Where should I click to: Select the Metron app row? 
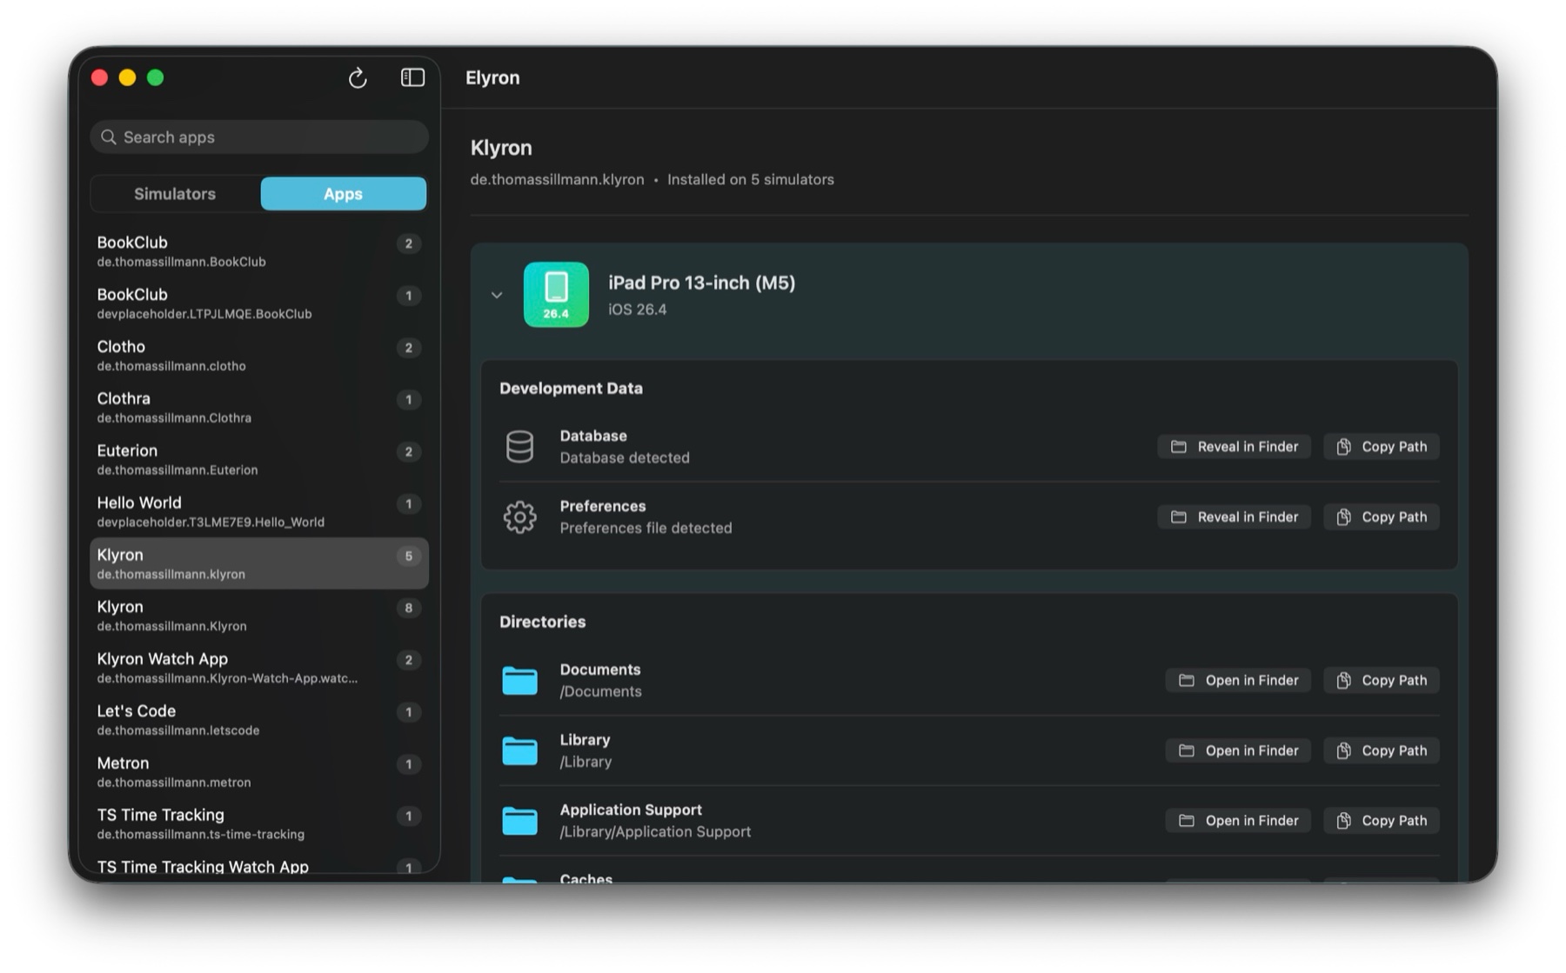coord(259,772)
